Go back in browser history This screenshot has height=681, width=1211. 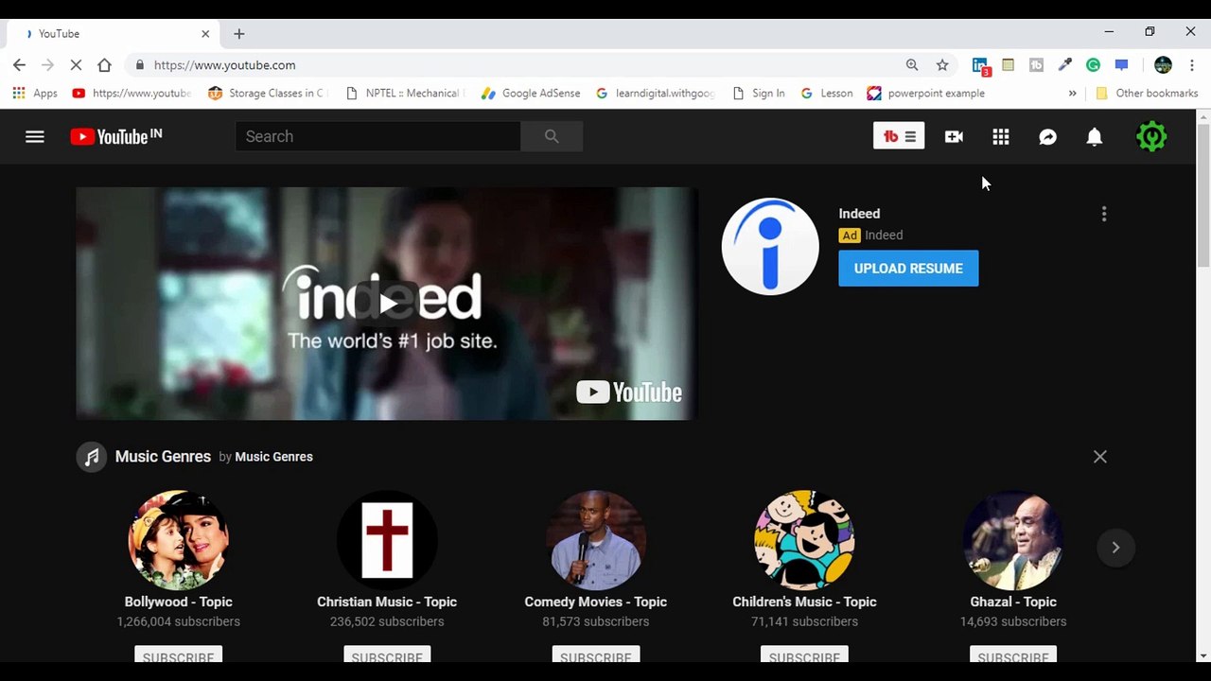pos(19,65)
